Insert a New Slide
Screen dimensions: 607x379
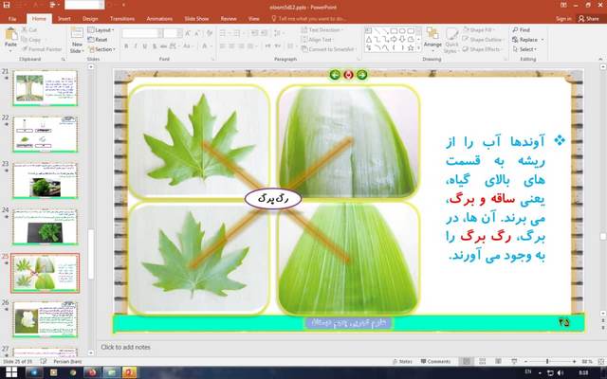coord(77,41)
